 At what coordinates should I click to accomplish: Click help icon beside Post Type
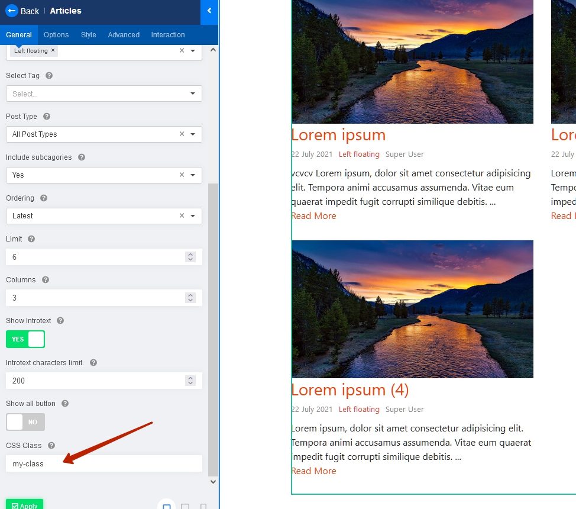point(47,117)
